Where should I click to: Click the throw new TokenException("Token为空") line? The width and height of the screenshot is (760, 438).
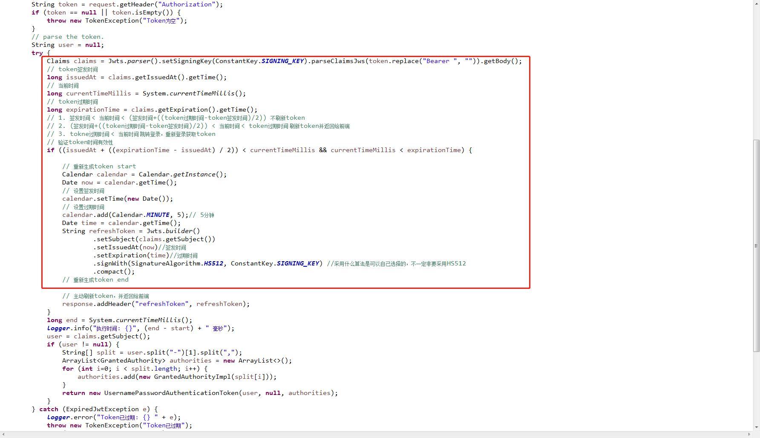point(117,20)
